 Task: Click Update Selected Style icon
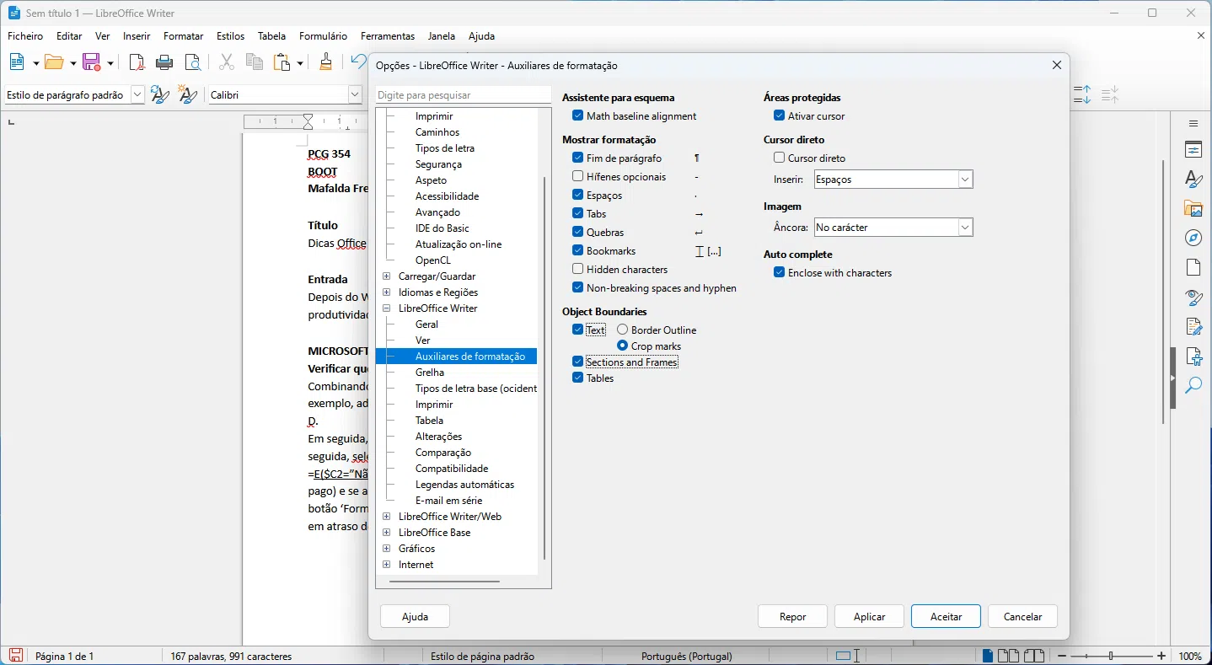(x=160, y=95)
